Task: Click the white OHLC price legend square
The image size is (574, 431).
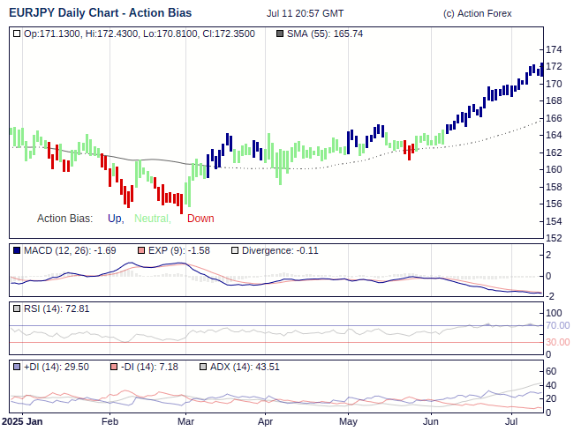Action: pyautogui.click(x=17, y=33)
